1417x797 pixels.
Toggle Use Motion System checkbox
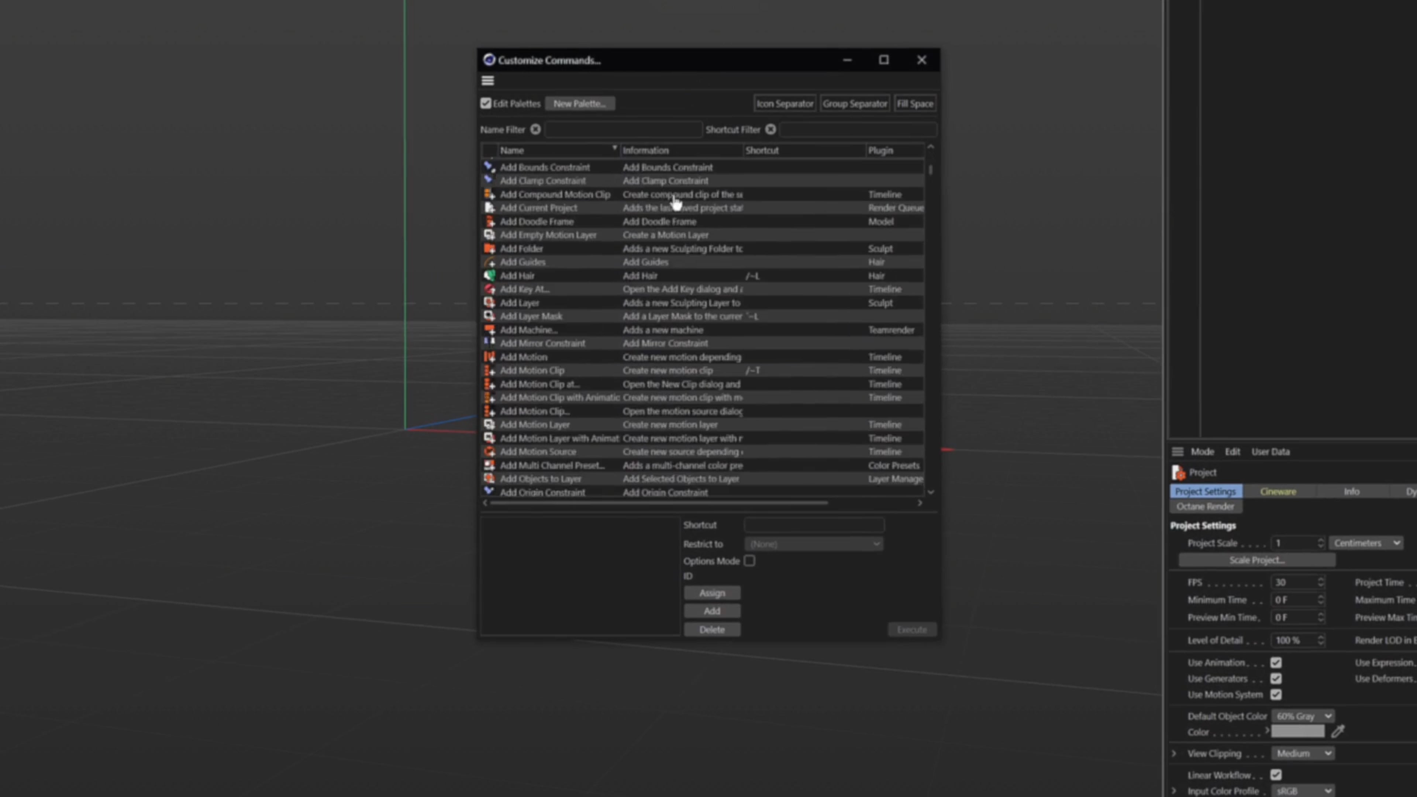[1276, 694]
